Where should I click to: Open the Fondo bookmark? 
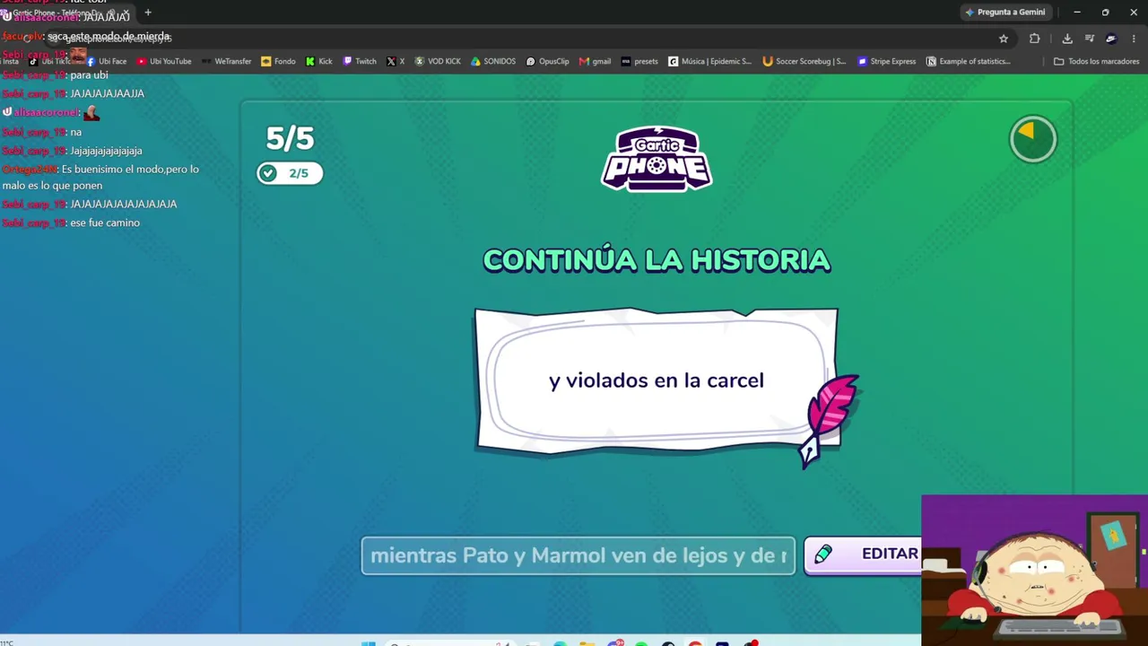[x=278, y=62]
